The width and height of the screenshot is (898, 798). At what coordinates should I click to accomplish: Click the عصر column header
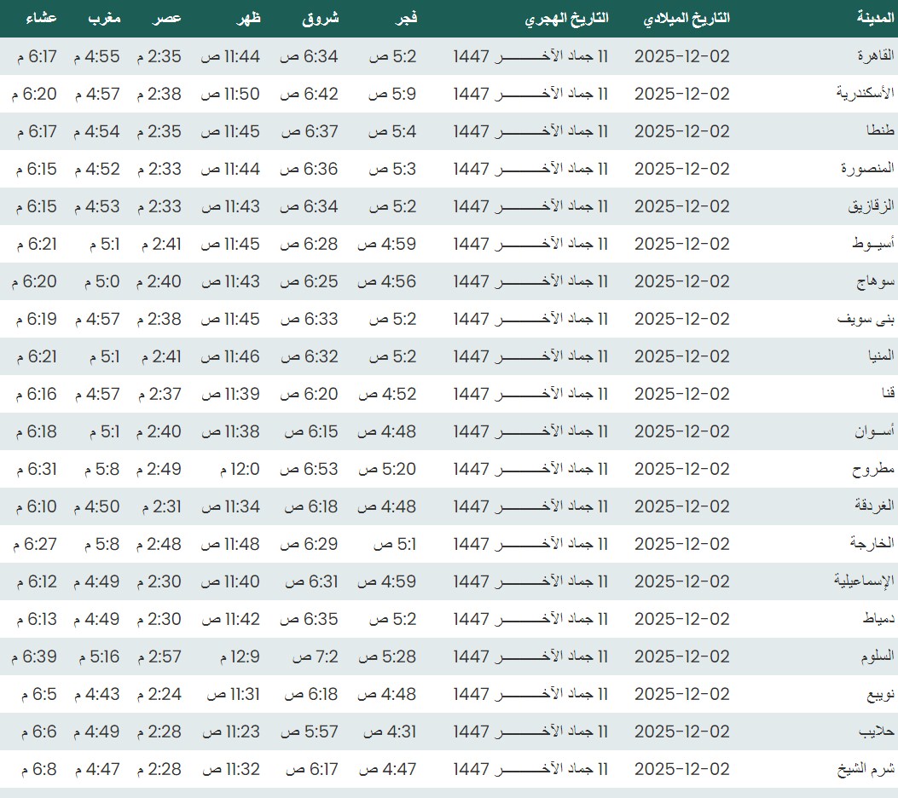click(x=168, y=18)
